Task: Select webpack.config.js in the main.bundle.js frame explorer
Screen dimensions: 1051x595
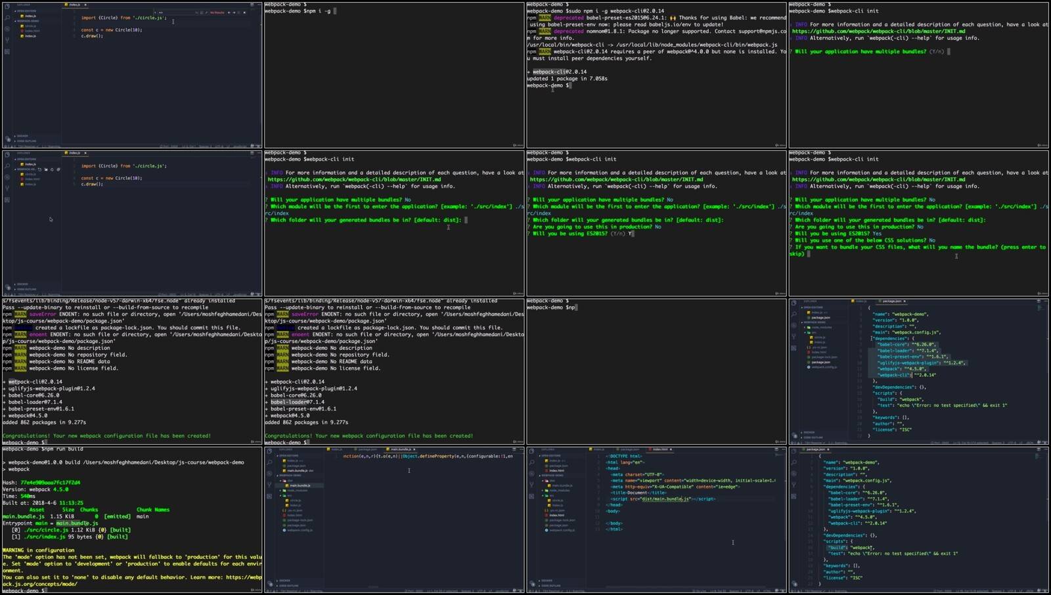Action: (298, 530)
